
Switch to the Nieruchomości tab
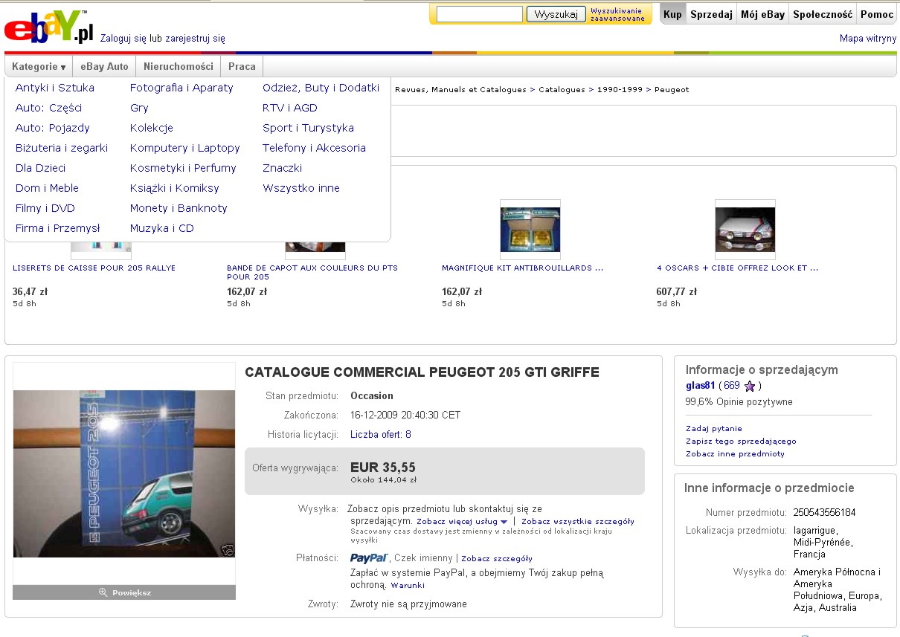point(179,66)
